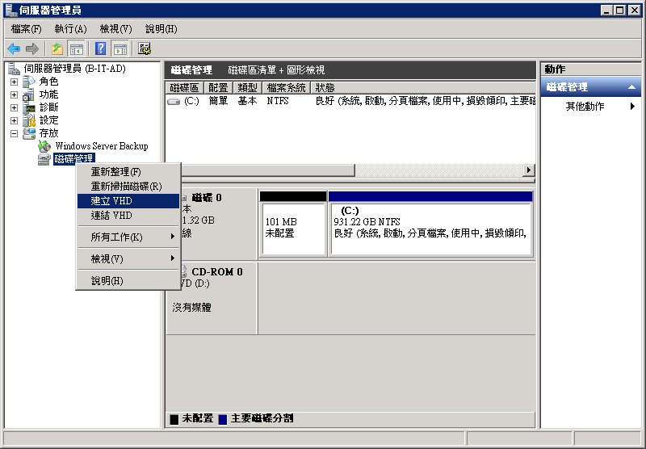Viewport: 646px width, 449px height.
Task: Sort by 檔案系統 column header
Action: (287, 88)
